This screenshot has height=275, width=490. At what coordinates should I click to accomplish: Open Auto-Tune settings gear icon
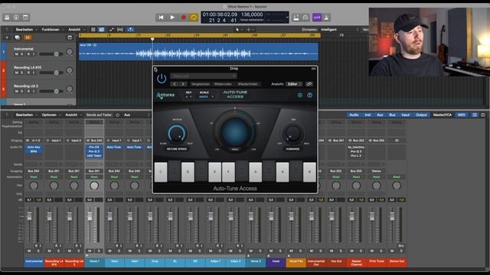(300, 95)
